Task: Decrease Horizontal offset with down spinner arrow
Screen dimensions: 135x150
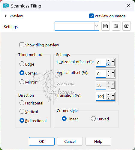Action: 108,64
